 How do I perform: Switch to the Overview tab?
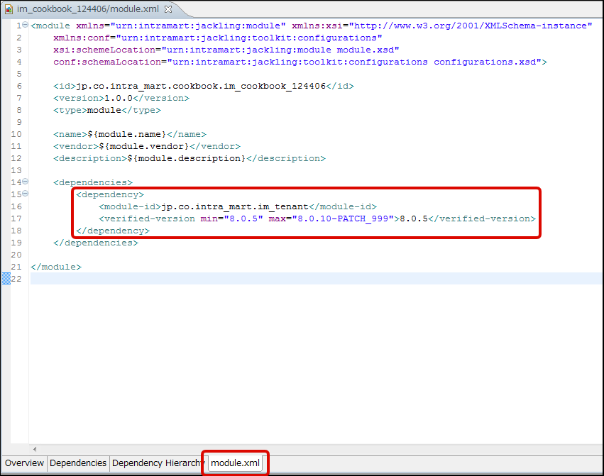(24, 463)
